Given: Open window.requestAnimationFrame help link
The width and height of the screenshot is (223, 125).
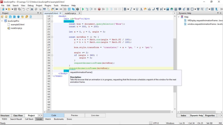Looking at the screenshot, I should pyautogui.click(x=205, y=24).
